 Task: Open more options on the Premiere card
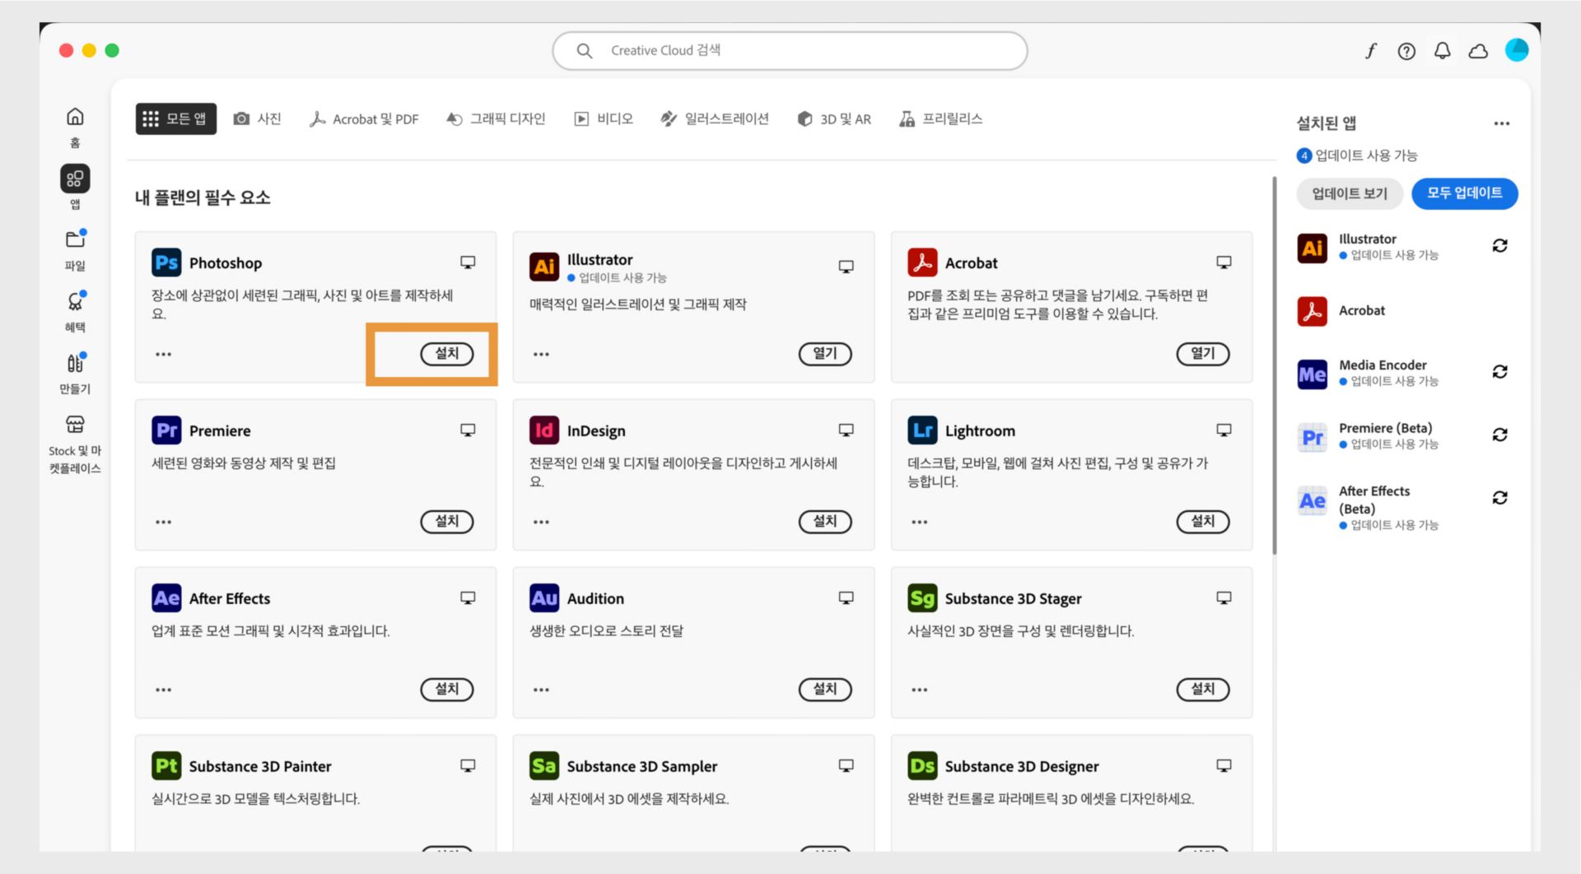pos(164,523)
